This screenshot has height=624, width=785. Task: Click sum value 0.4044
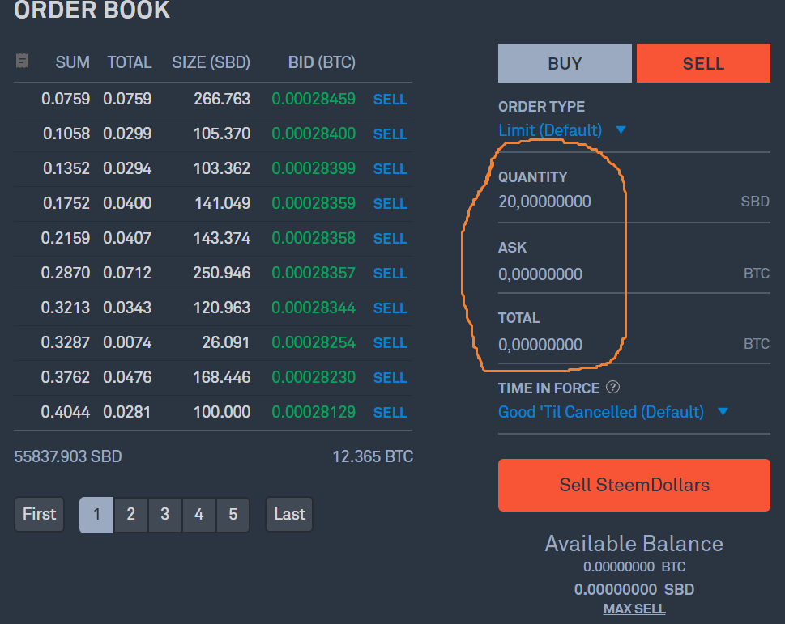(x=66, y=412)
